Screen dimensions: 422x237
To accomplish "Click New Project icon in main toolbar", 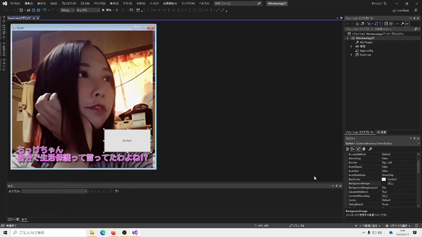I will 21,10.
